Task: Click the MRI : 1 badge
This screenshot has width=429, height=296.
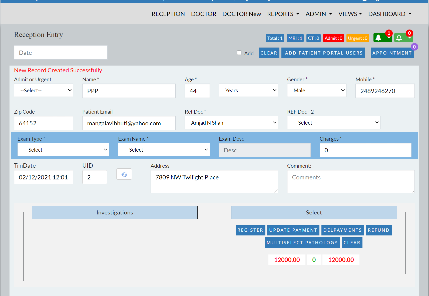Action: (295, 38)
